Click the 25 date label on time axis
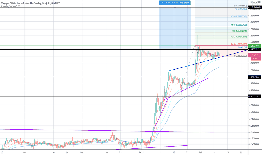This screenshot has width=262, height=155. tap(187, 152)
